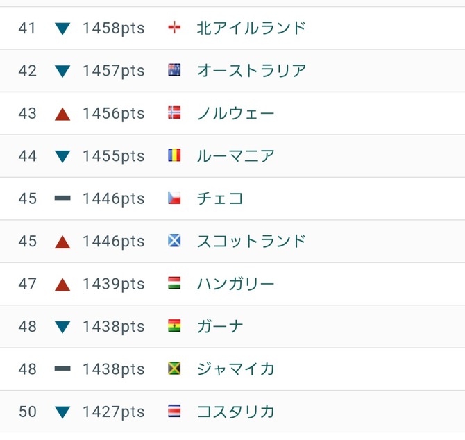Click the no-change dash at rank 45 チェコ
The width and height of the screenshot is (465, 440).
62,198
